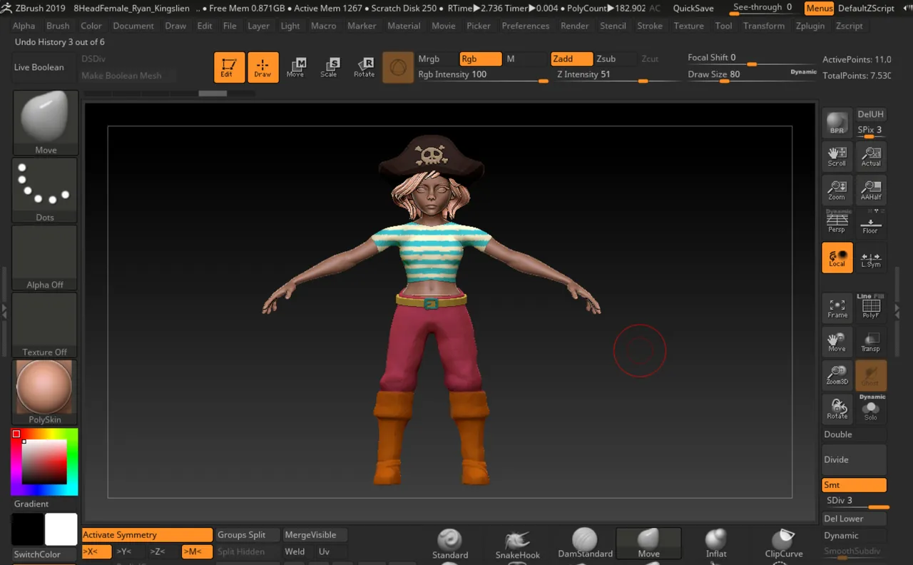
Task: Pick a color in the color picker square
Action: (44, 462)
